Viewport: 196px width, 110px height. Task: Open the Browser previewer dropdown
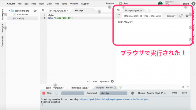pyautogui.click(x=170, y=16)
